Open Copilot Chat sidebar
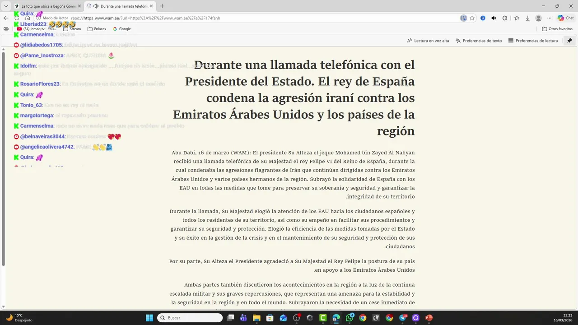The image size is (578, 325). click(565, 18)
